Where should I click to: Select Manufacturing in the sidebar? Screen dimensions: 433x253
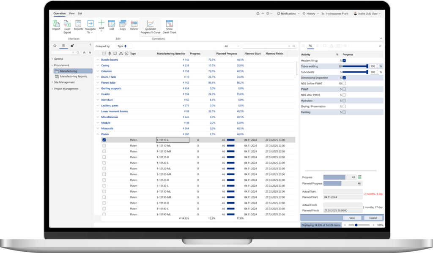[x=73, y=71]
